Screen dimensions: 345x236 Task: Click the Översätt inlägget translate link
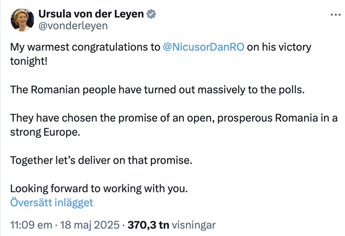pyautogui.click(x=52, y=202)
